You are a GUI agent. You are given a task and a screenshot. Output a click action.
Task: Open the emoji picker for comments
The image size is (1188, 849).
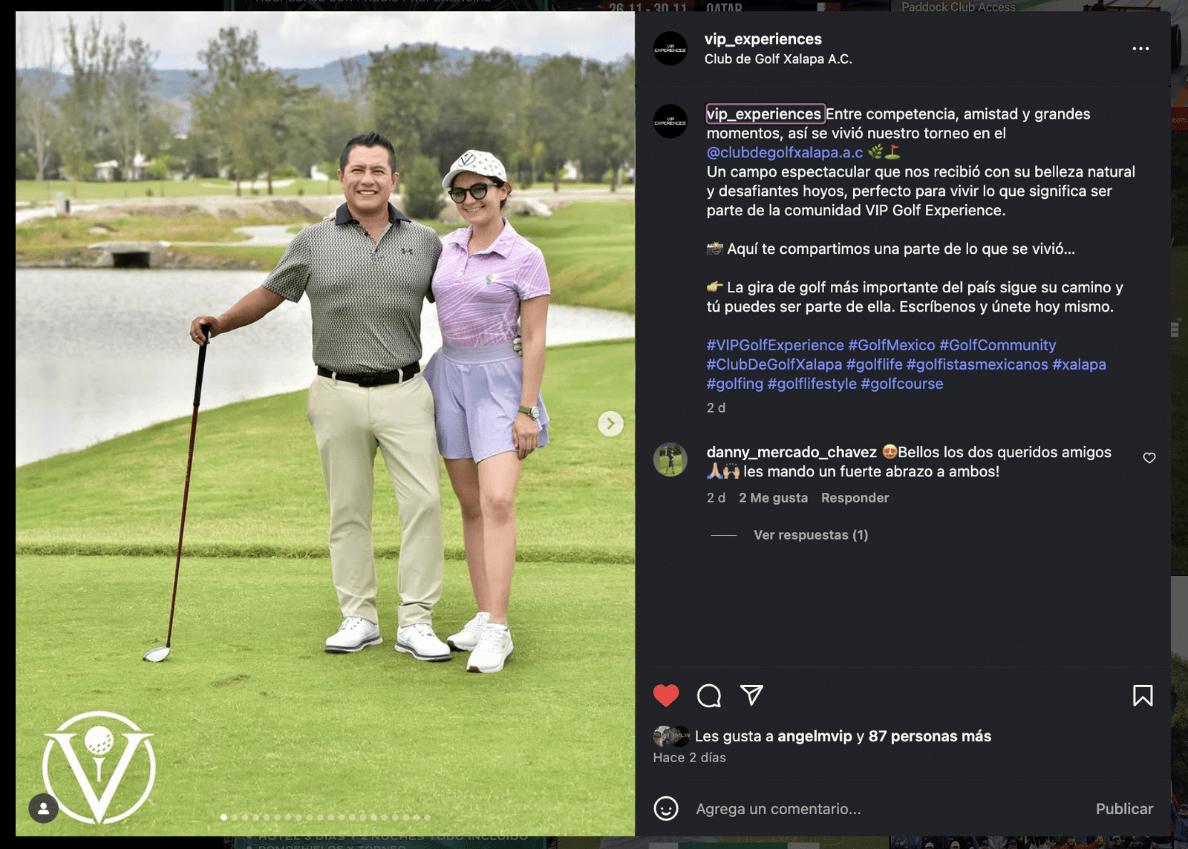tap(666, 808)
